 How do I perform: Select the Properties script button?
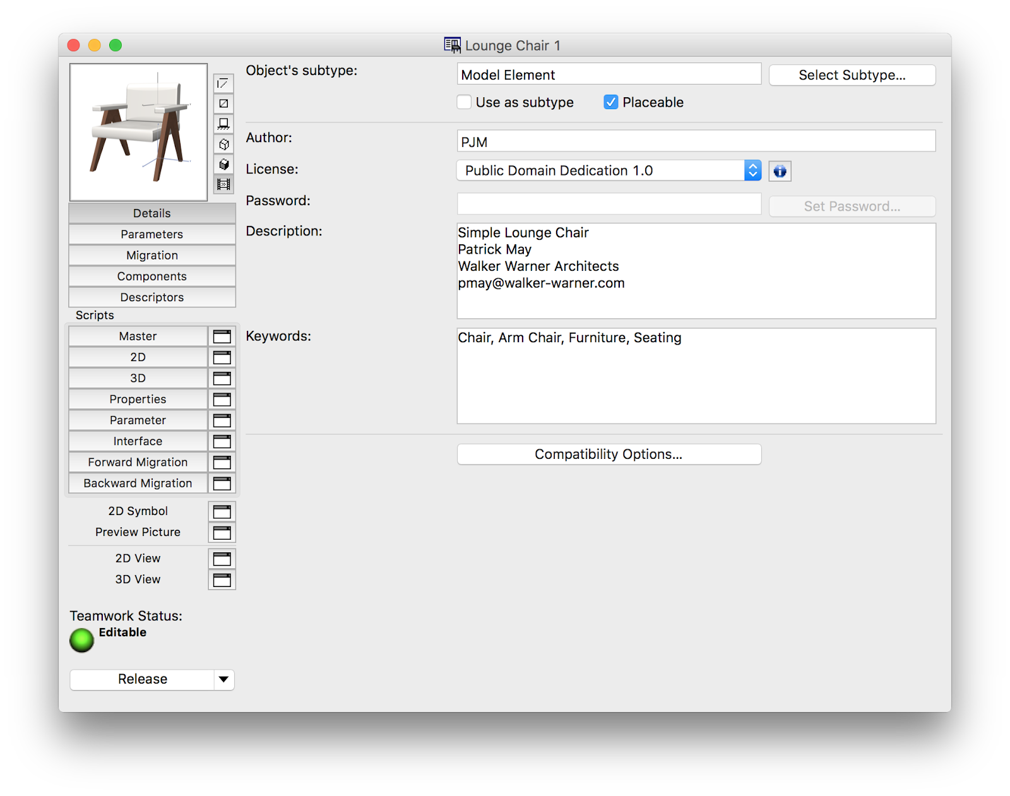point(138,399)
